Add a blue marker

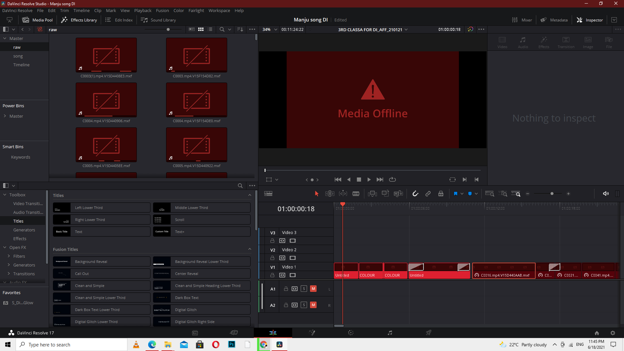[470, 194]
